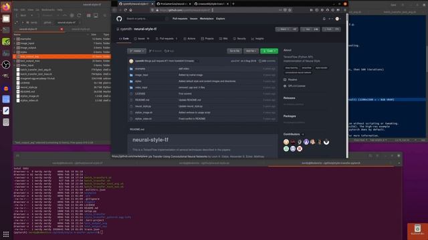Open the Actions repository tab
This screenshot has height=240, width=428.
pyautogui.click(x=189, y=39)
